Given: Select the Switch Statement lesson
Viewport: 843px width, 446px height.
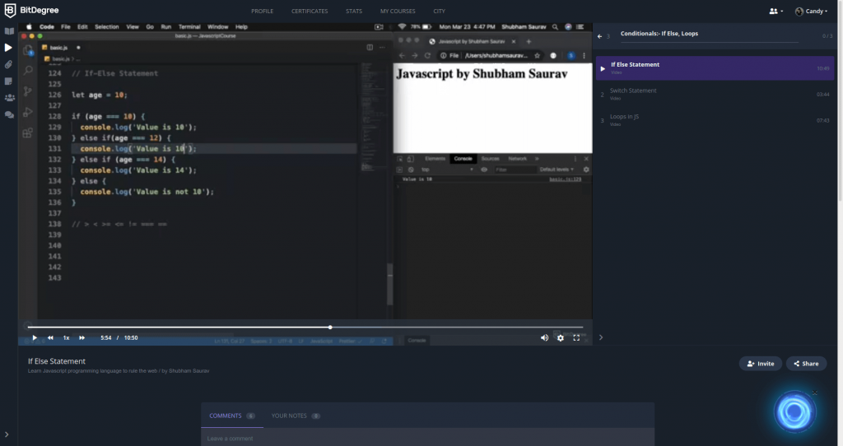Looking at the screenshot, I should coord(715,94).
